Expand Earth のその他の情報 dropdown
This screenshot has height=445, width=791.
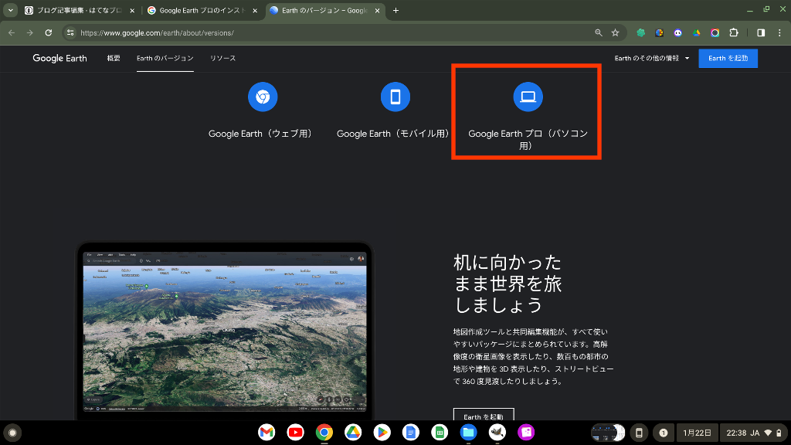pos(652,58)
